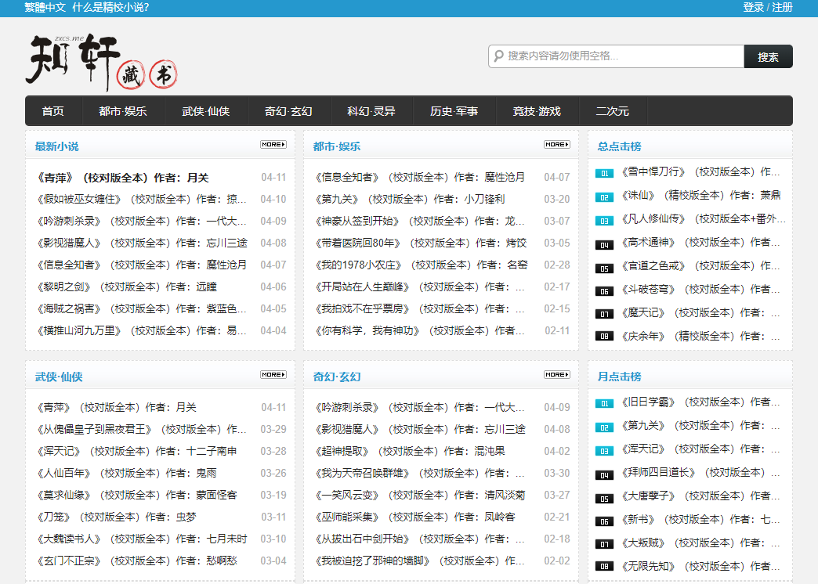
Task: Open the 首页 navigation item
Action: tap(52, 110)
